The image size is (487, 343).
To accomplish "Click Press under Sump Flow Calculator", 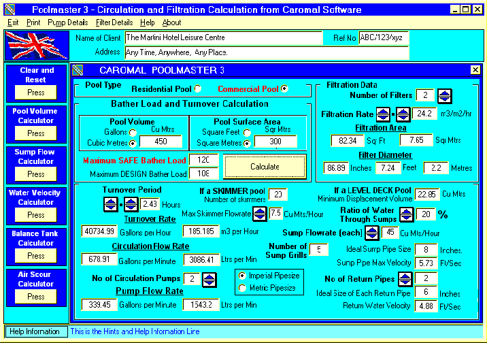I will (x=36, y=174).
